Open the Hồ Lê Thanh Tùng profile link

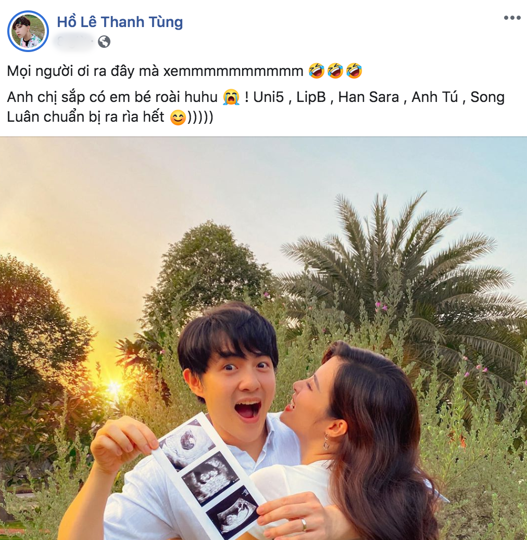pyautogui.click(x=120, y=22)
